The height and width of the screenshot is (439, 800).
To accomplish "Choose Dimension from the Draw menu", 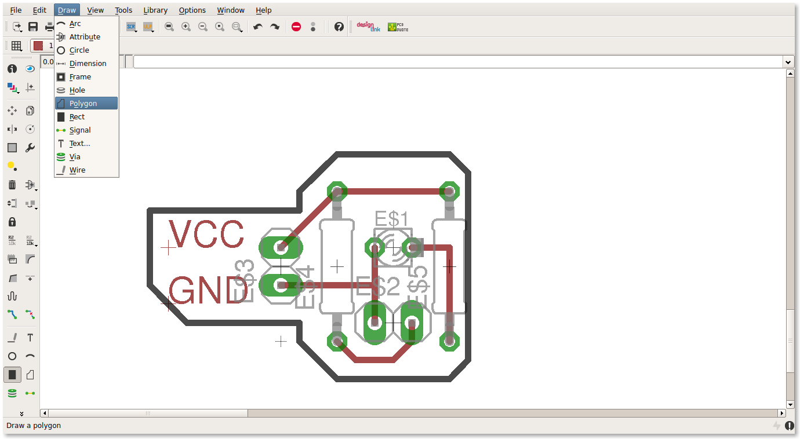I will [86, 63].
